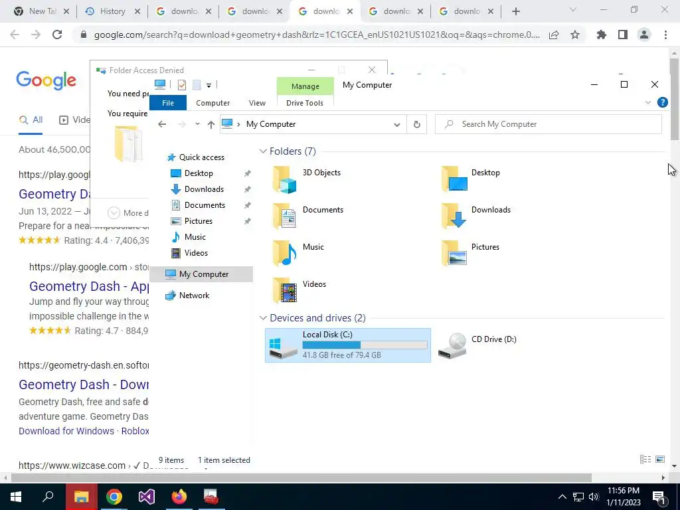
Task: Open the File ribbon tab
Action: (x=168, y=103)
